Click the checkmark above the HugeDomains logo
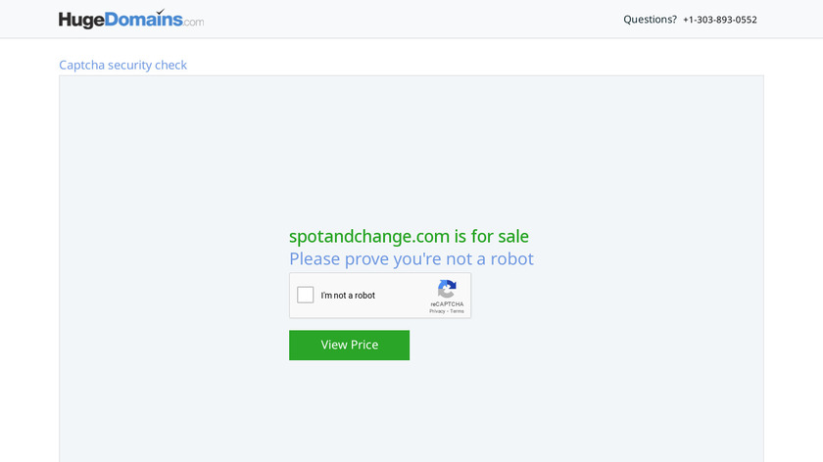The width and height of the screenshot is (823, 462). [160, 12]
